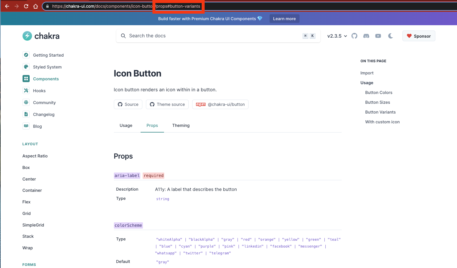Open Getting Started in sidebar
This screenshot has height=268, width=457.
(48, 55)
